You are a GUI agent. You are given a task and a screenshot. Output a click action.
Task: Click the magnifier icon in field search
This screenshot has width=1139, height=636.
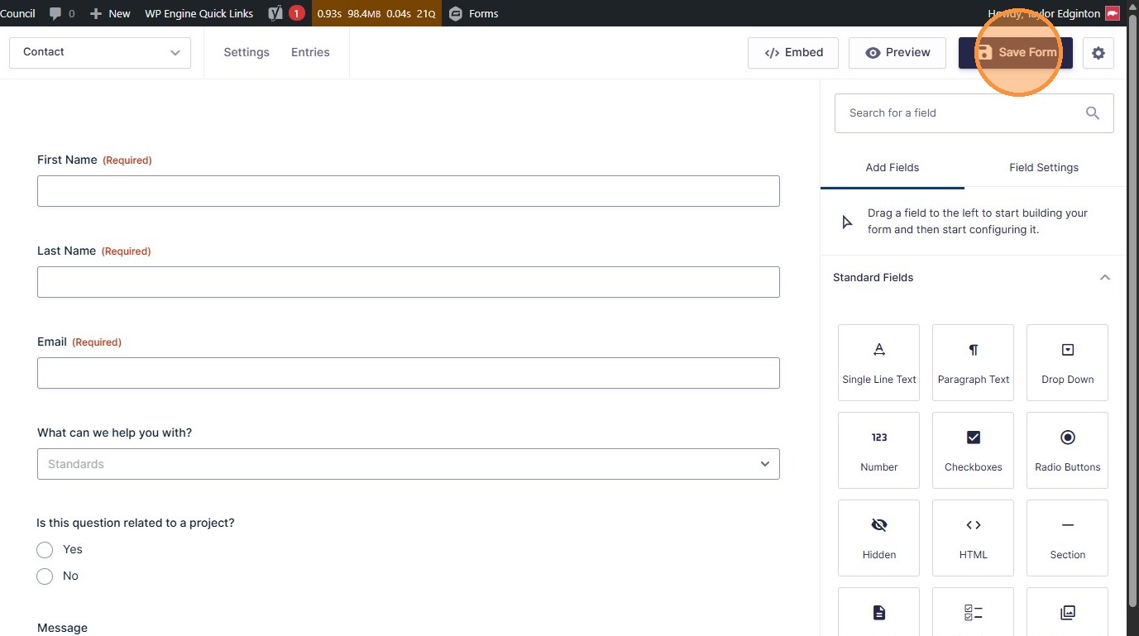(1093, 113)
